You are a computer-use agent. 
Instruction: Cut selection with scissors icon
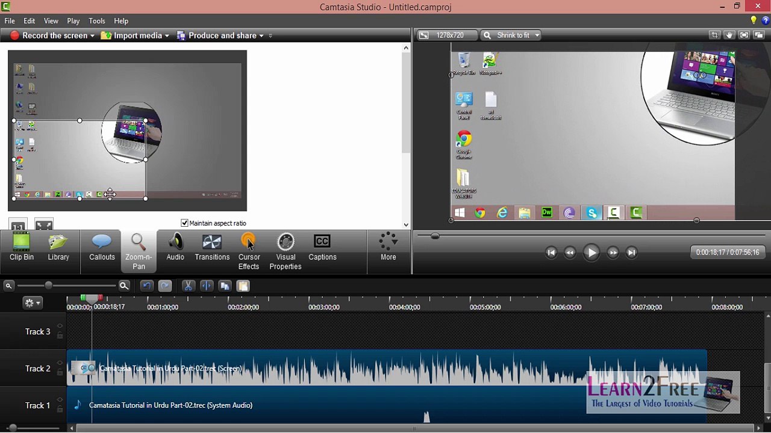point(188,286)
